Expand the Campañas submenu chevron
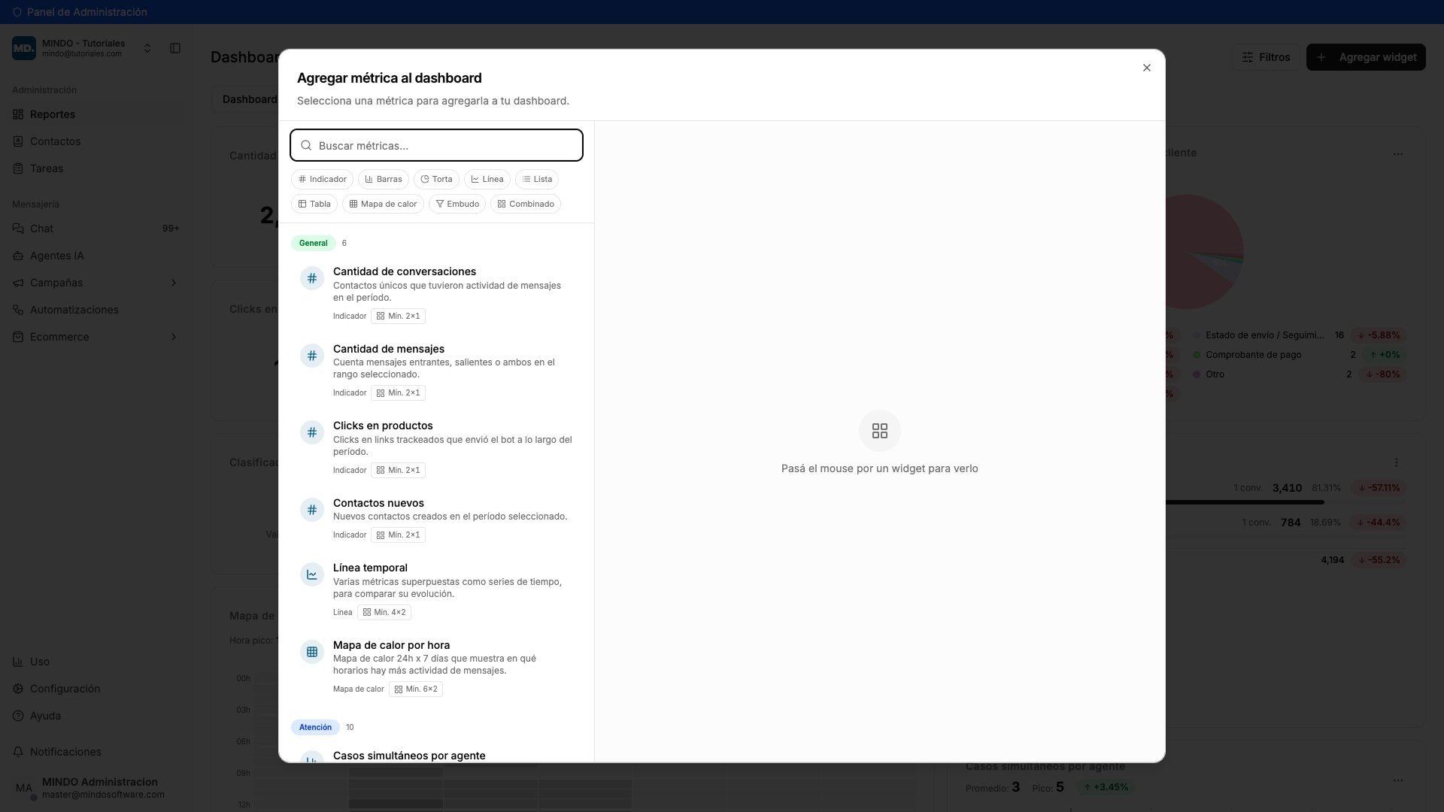Viewport: 1444px width, 812px height. tap(174, 283)
